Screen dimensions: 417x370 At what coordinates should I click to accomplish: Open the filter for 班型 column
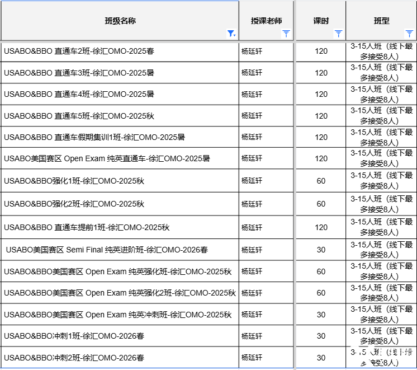tap(409, 34)
